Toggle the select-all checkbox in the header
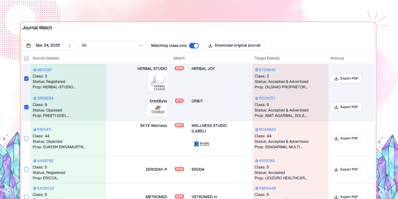This screenshot has width=398, height=199. 27,58
